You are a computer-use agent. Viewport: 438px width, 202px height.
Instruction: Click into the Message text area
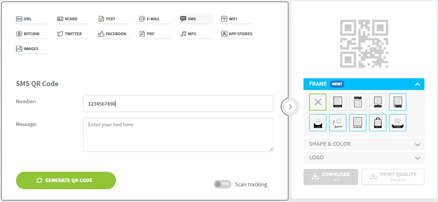coord(178,135)
